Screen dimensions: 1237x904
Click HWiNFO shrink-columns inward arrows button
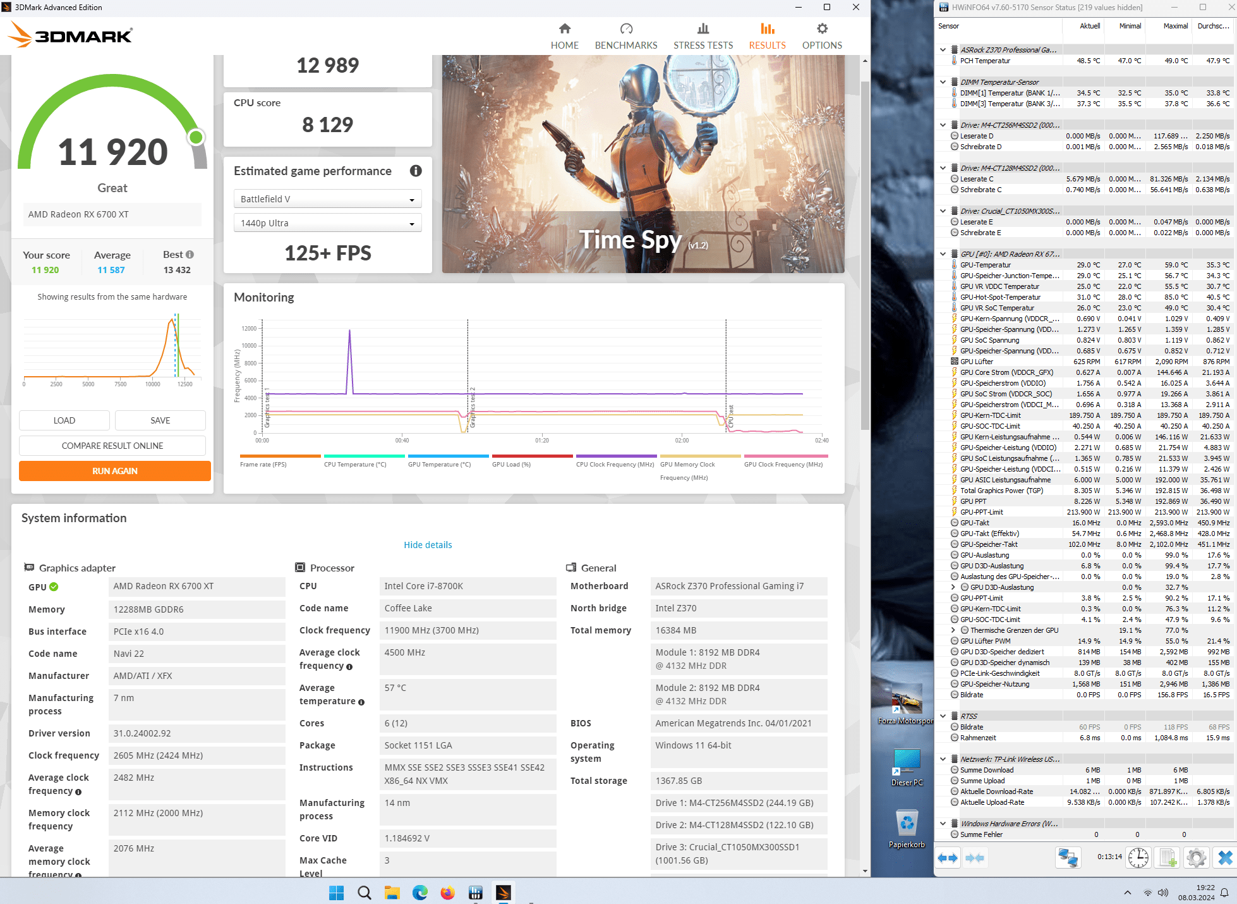tap(975, 858)
